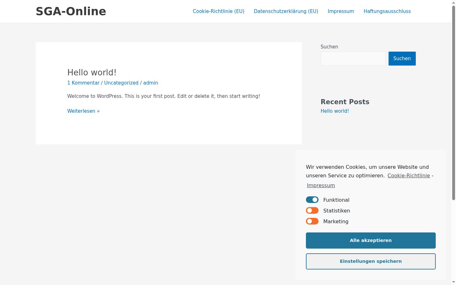The width and height of the screenshot is (456, 285).
Task: Open the Uncategorized category link
Action: (121, 83)
